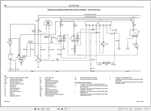Click page number 62 in header
Screen dimensions: 151x111
coord(5,5)
